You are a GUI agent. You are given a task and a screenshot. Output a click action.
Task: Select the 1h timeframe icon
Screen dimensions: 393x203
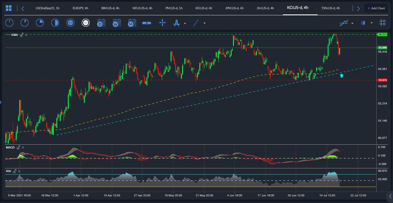click(70, 23)
